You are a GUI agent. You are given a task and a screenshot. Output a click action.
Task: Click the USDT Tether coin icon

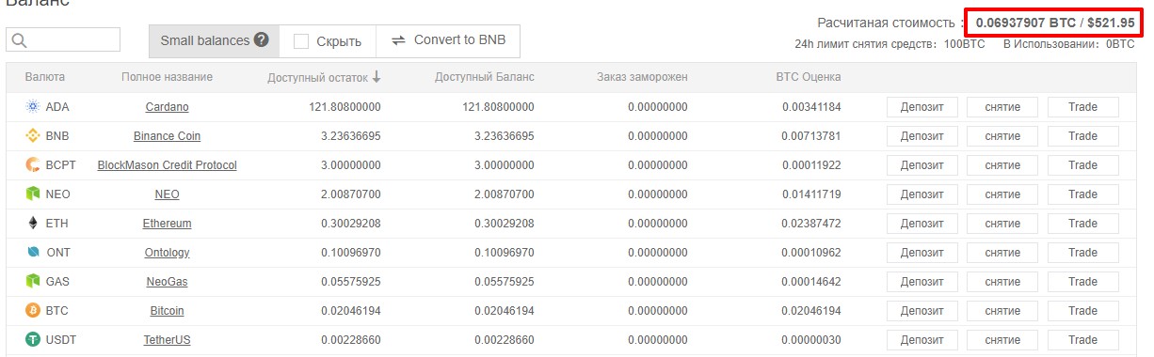coord(33,340)
